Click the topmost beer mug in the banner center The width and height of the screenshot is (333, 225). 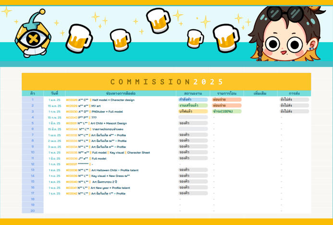pos(158,20)
